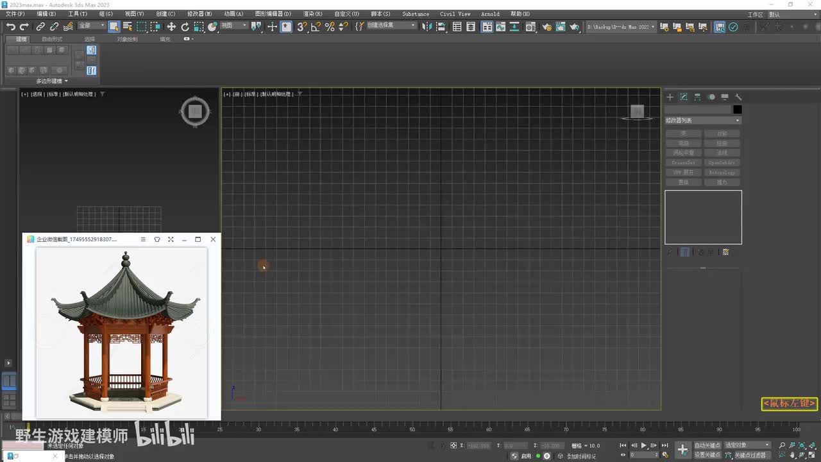Screen dimensions: 821x462
Task: Select the Select and Scale tool
Action: click(199, 26)
